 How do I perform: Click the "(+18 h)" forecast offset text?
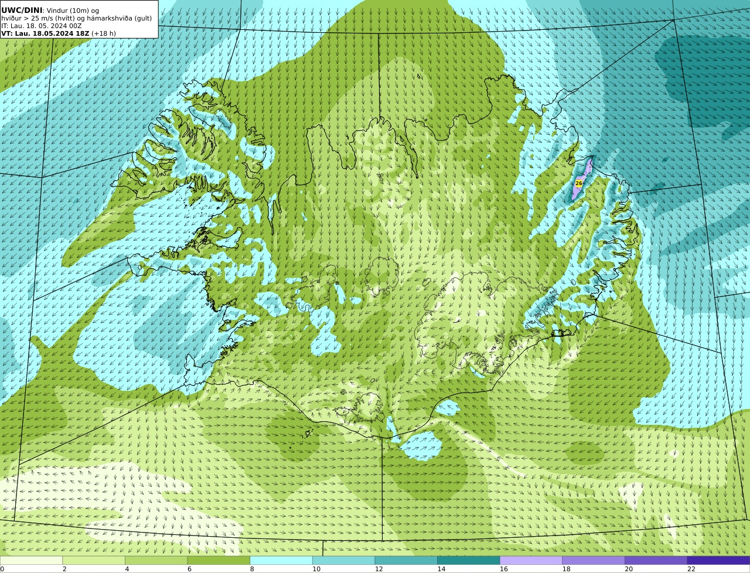coord(104,33)
